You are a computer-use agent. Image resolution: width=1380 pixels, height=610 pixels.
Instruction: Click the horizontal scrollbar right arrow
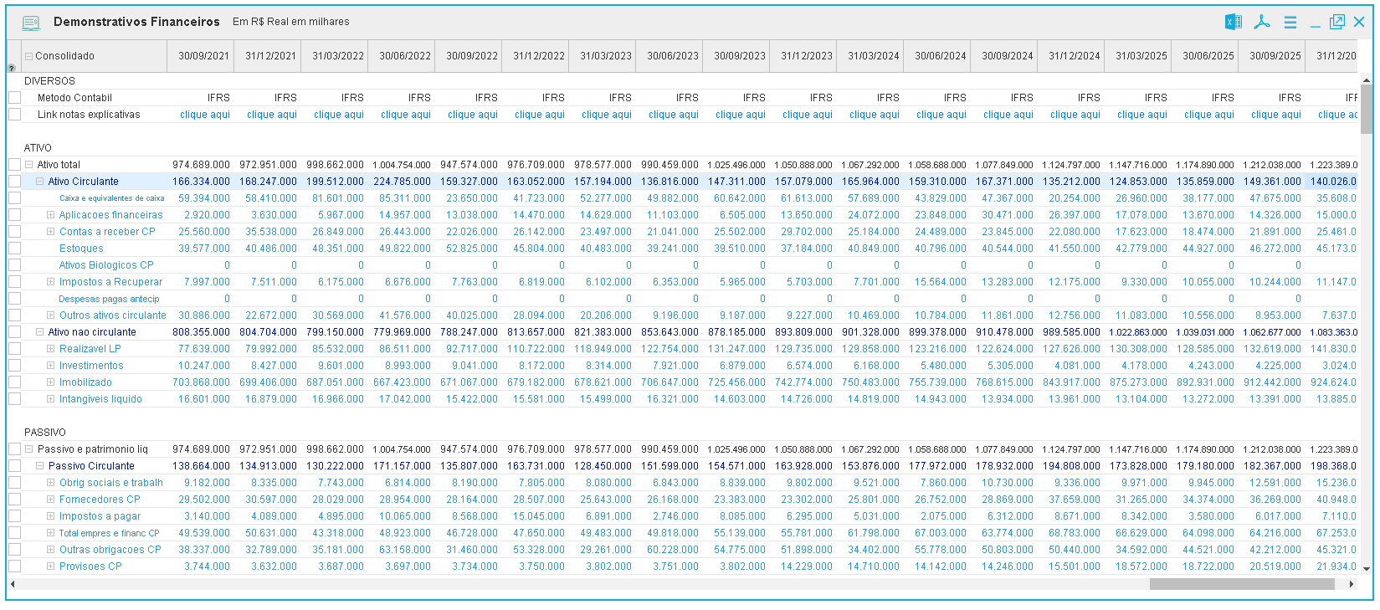1352,584
